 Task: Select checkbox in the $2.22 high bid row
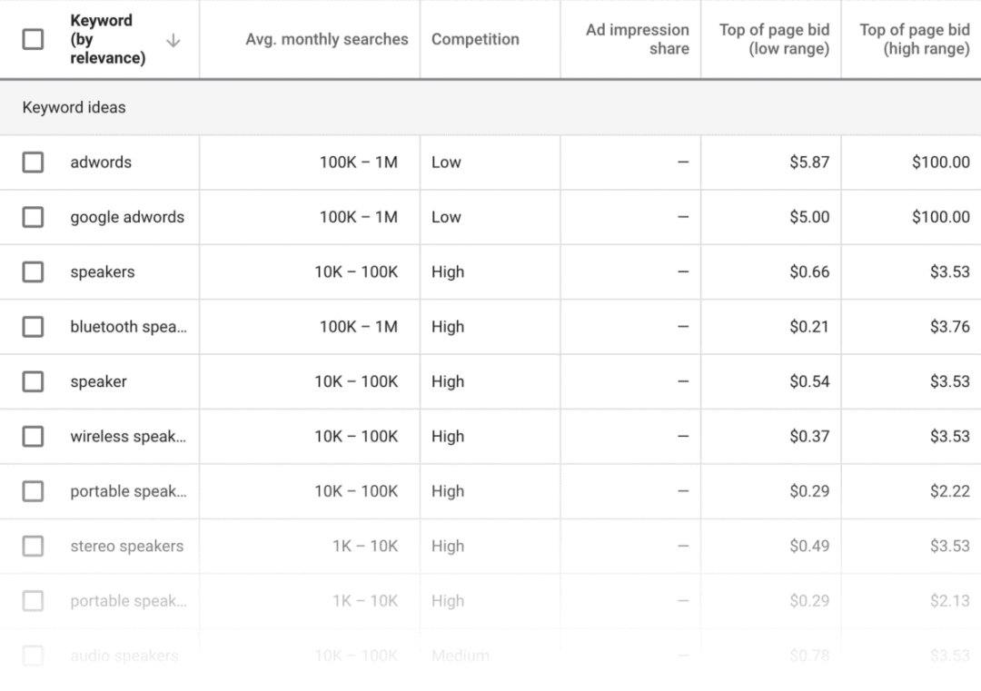coord(33,491)
